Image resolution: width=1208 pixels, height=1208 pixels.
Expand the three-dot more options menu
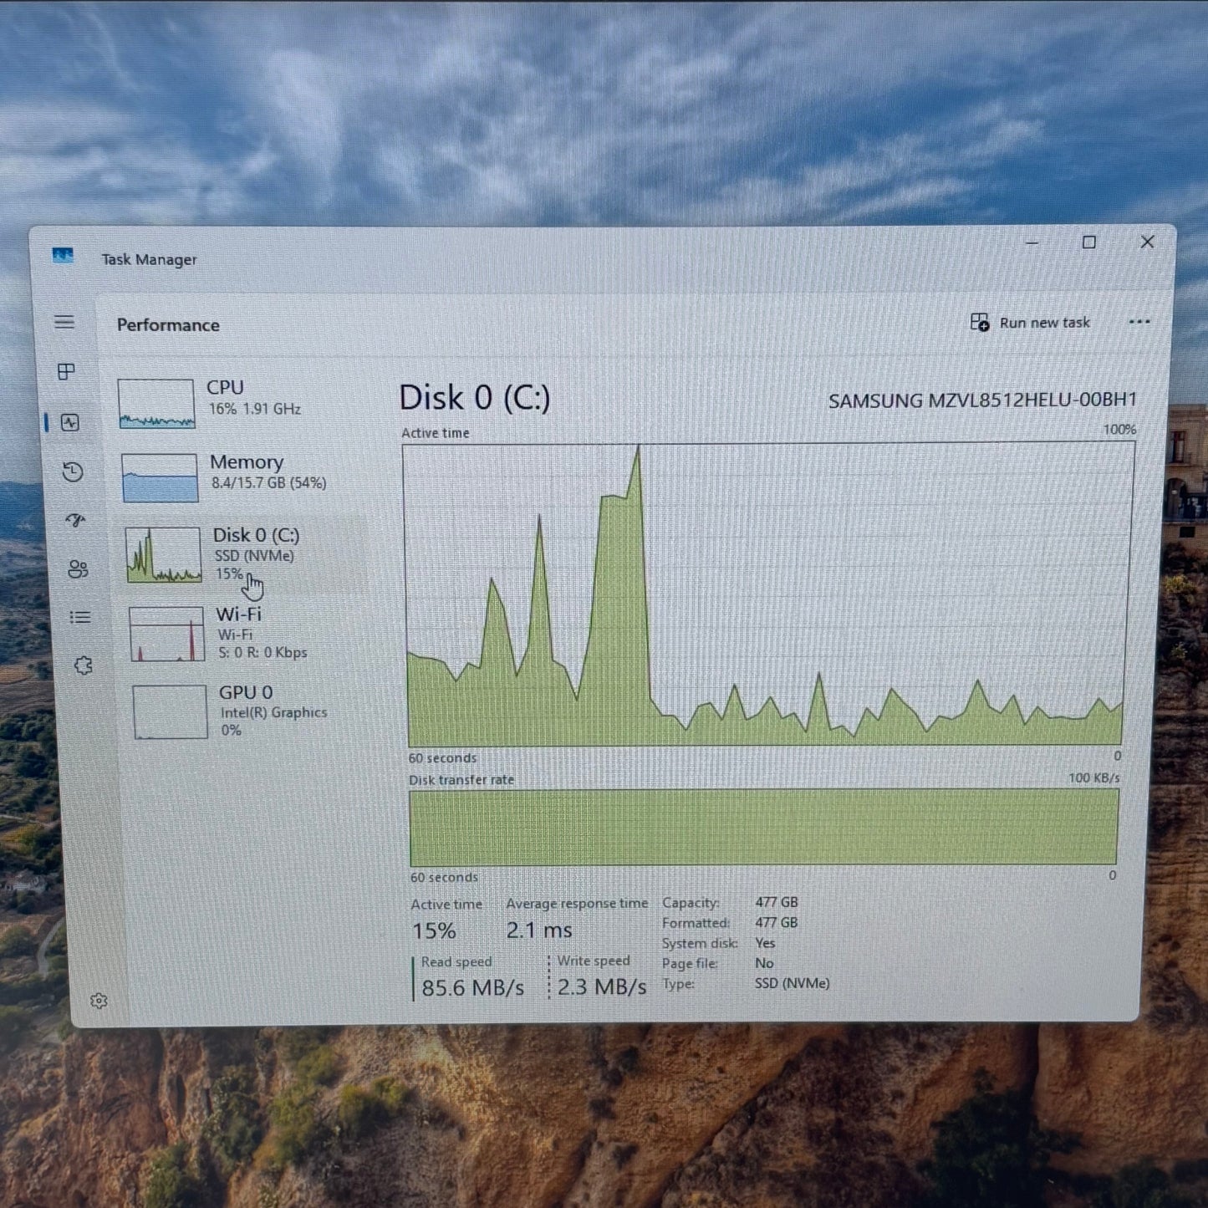point(1139,322)
